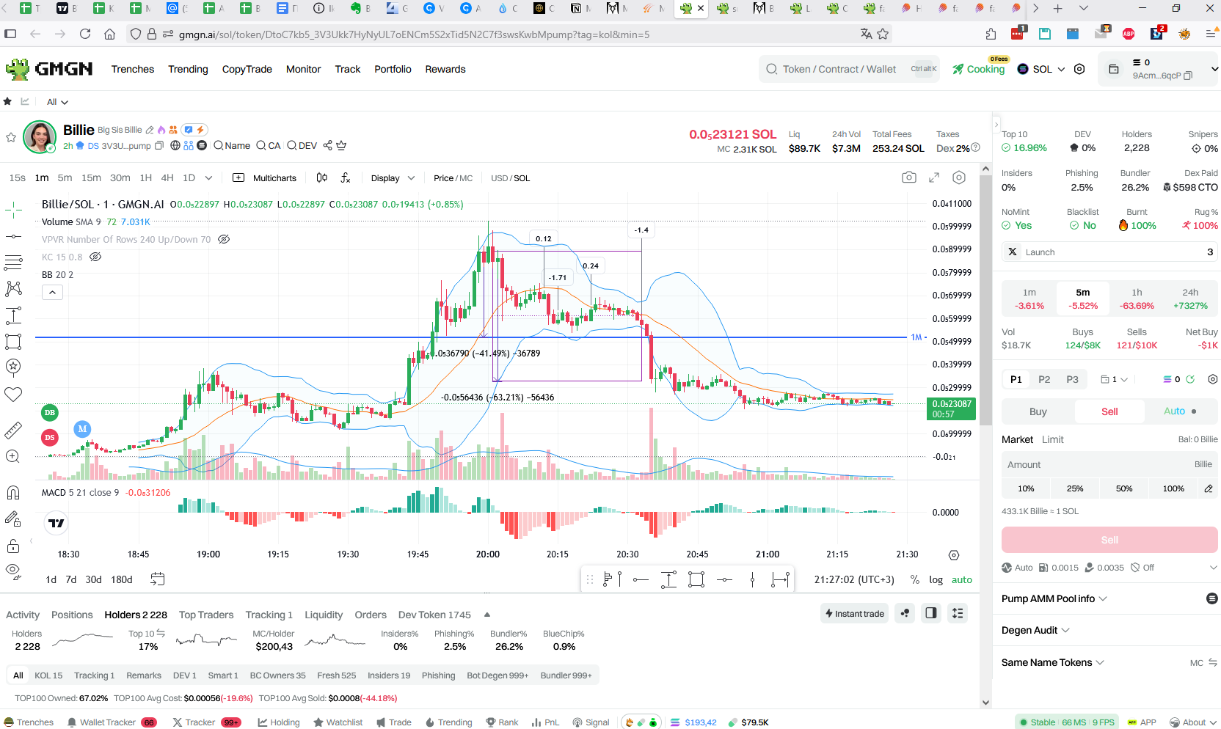This screenshot has height=729, width=1221.
Task: Click the X Launch twitter icon
Action: (x=1013, y=252)
